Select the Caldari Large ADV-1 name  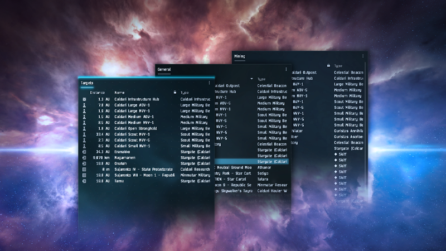coord(132,105)
